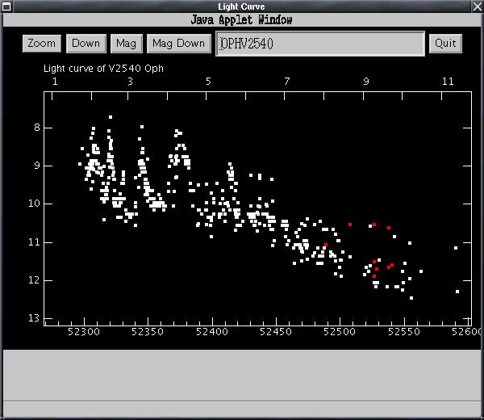Click the top axis label 1
The width and height of the screenshot is (484, 420).
pos(55,82)
